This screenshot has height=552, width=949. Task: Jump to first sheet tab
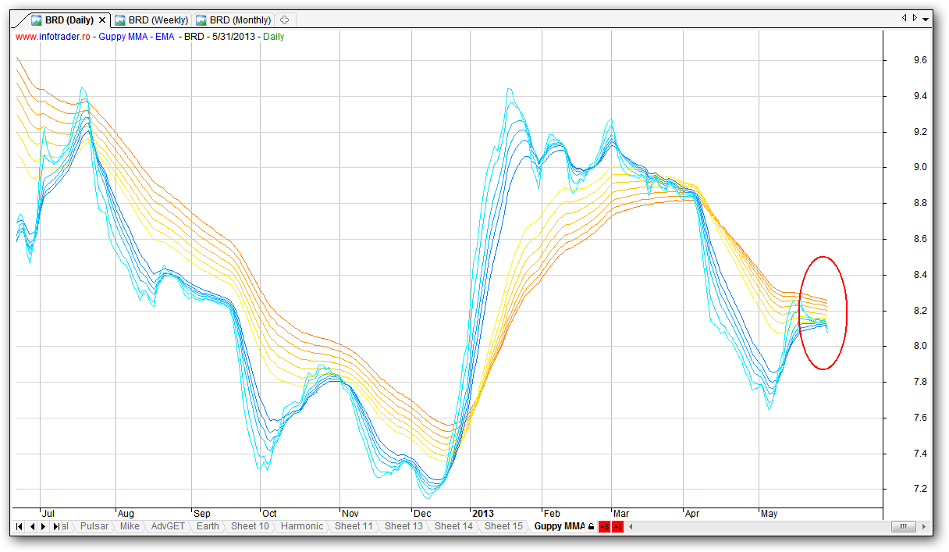20,527
